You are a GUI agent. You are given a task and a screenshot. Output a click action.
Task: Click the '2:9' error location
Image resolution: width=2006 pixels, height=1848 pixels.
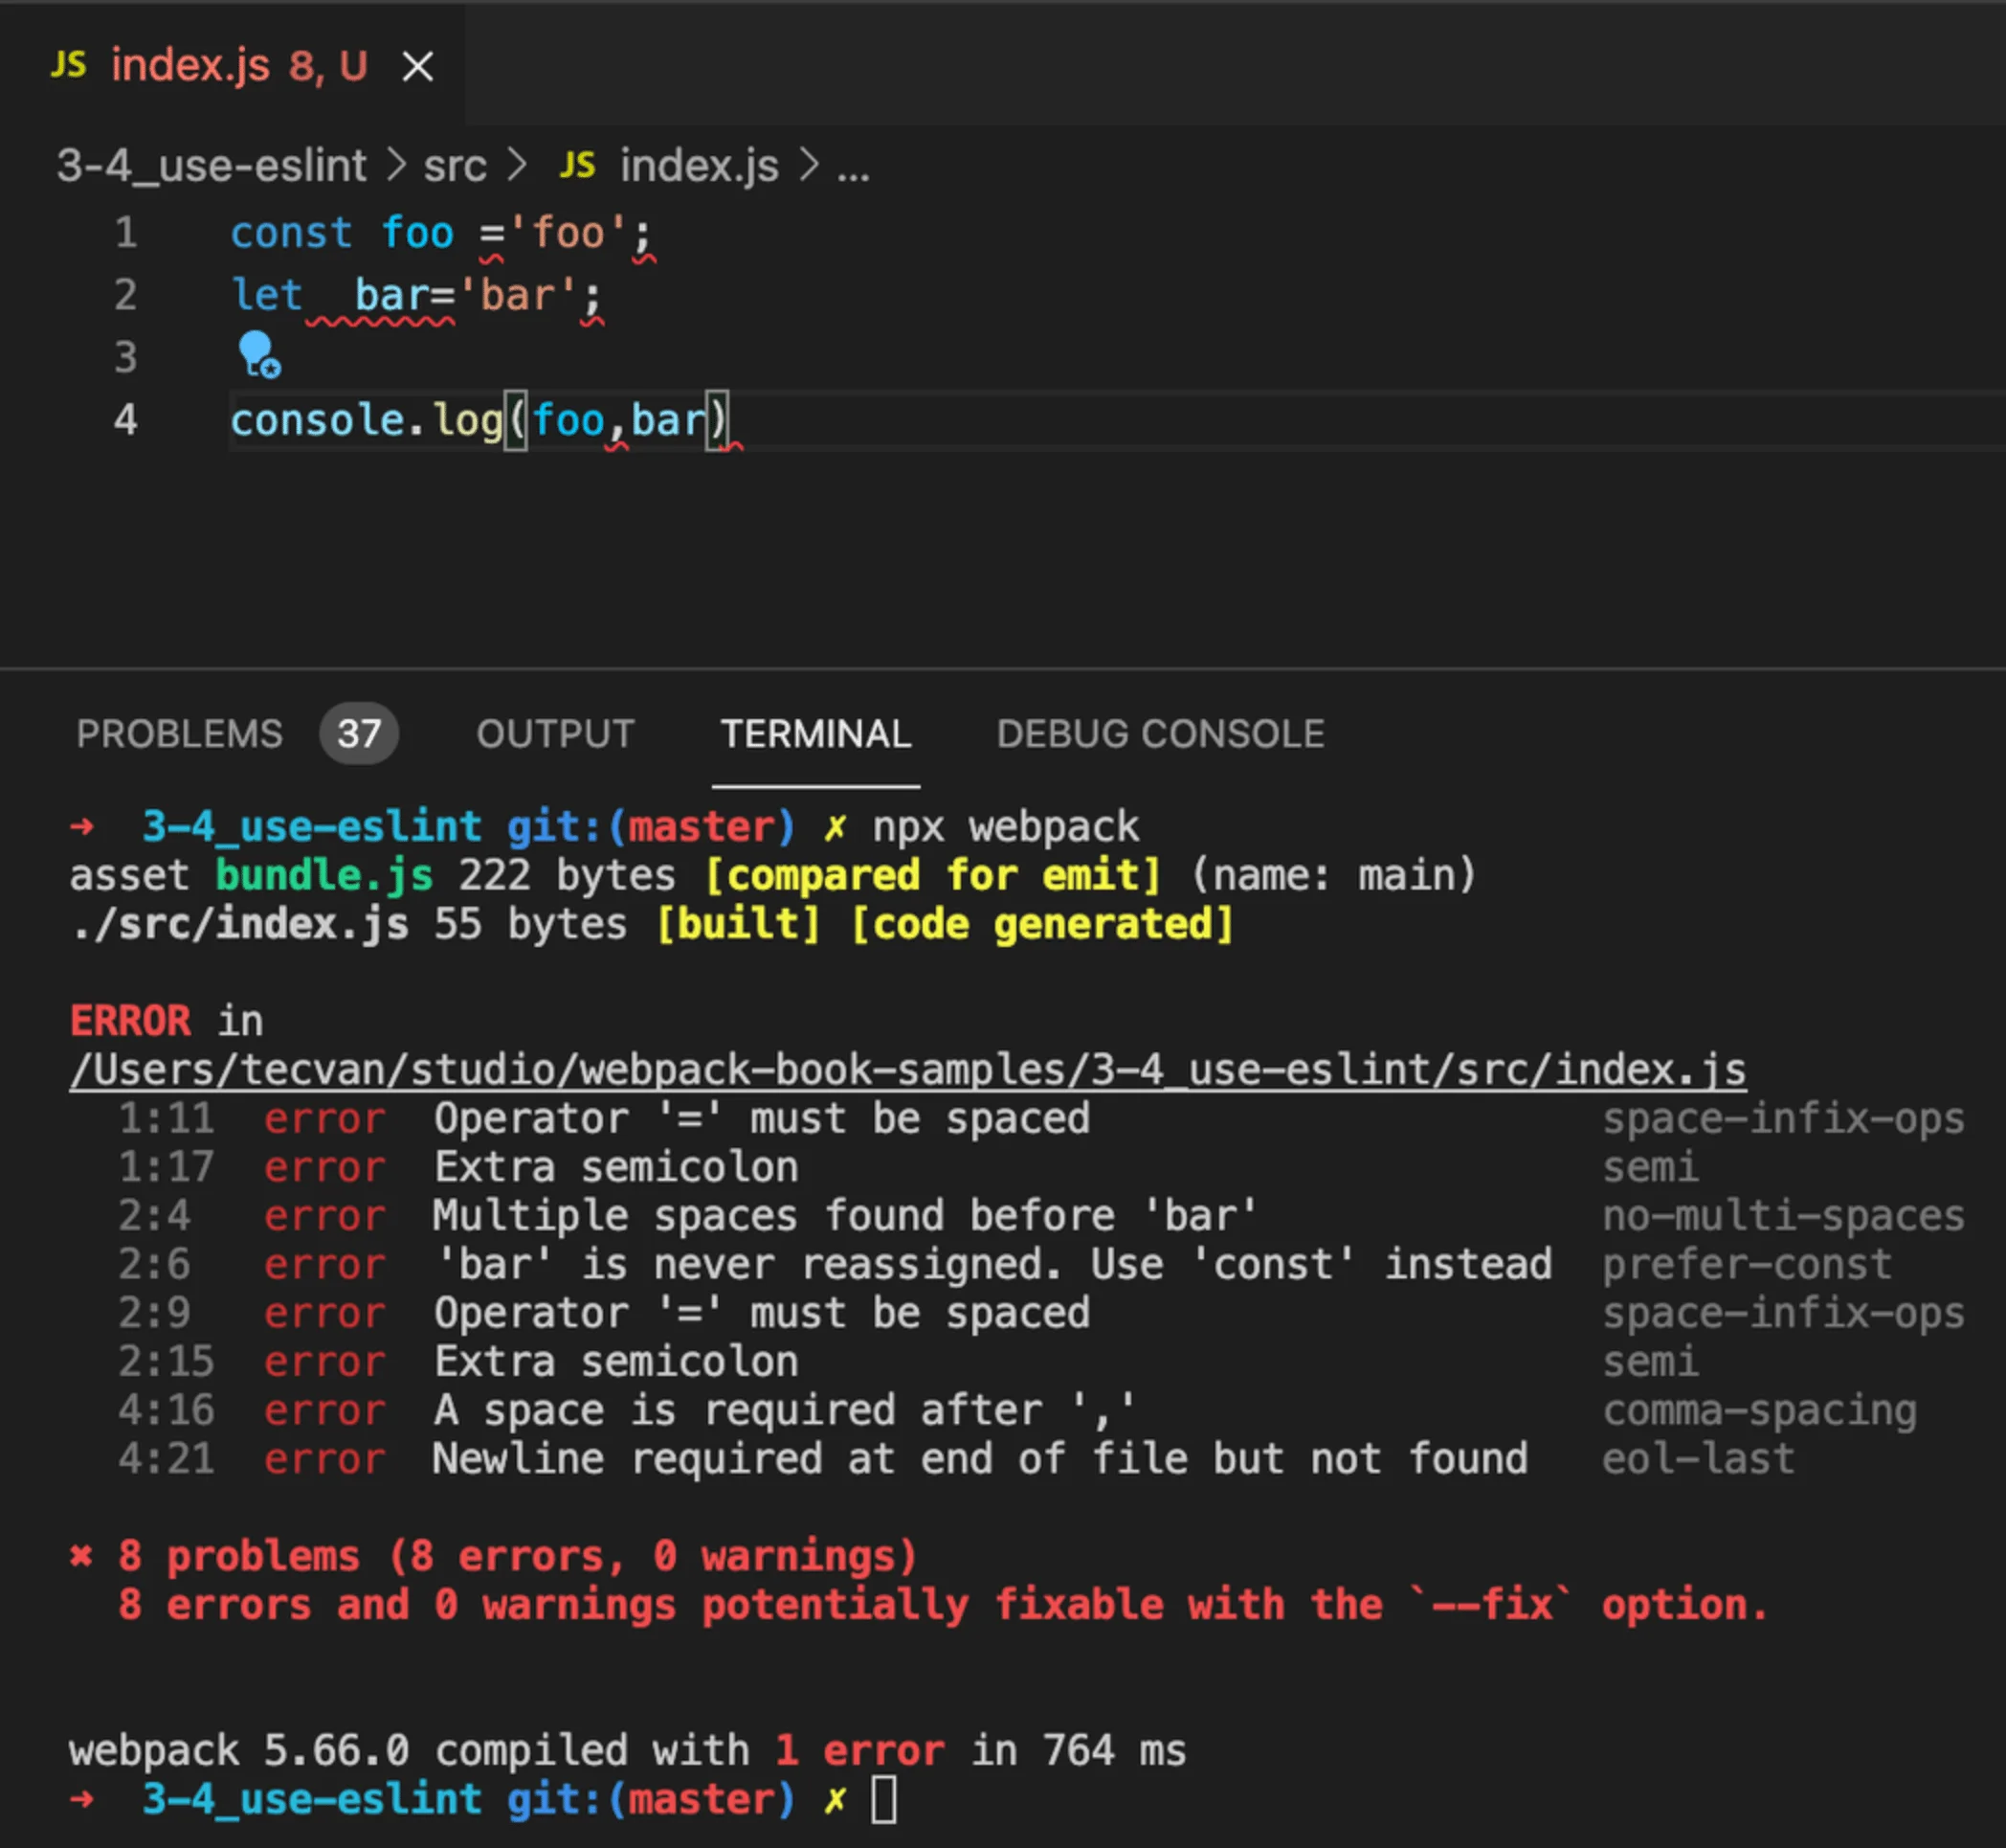[x=154, y=1313]
